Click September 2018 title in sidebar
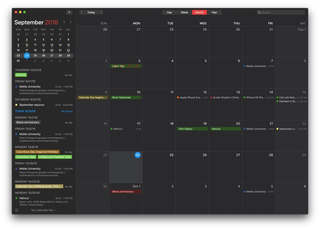The image size is (320, 230). pyautogui.click(x=36, y=22)
